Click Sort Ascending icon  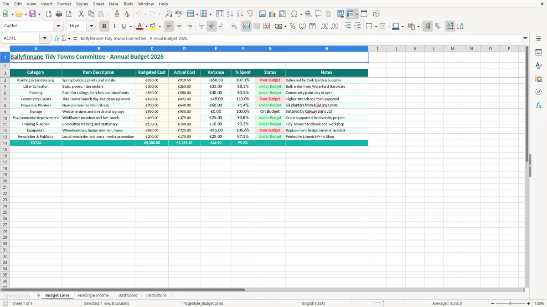[x=230, y=14]
